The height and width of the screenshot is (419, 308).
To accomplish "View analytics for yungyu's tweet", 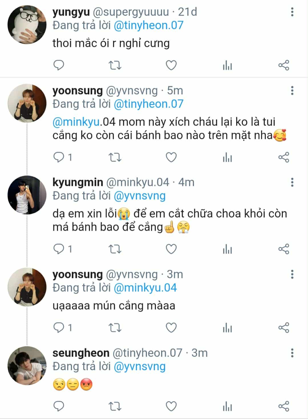I will tap(227, 66).
